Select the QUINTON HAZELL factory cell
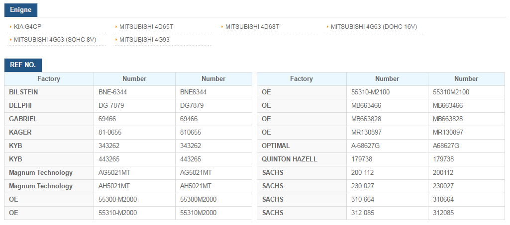This screenshot has width=510, height=225. click(x=302, y=159)
